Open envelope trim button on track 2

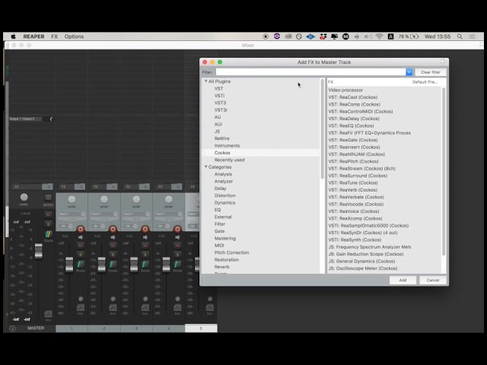[113, 308]
